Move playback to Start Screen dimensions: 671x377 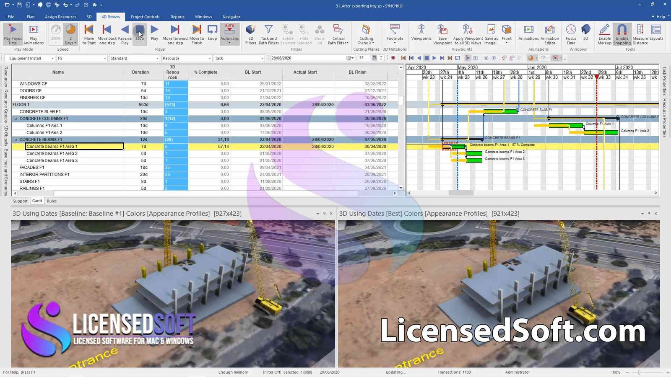click(89, 34)
